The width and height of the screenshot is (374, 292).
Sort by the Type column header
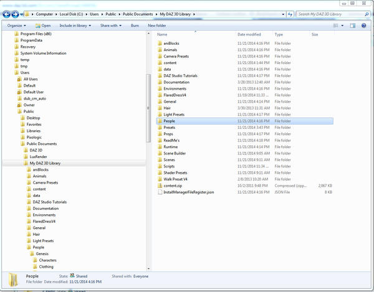point(279,34)
